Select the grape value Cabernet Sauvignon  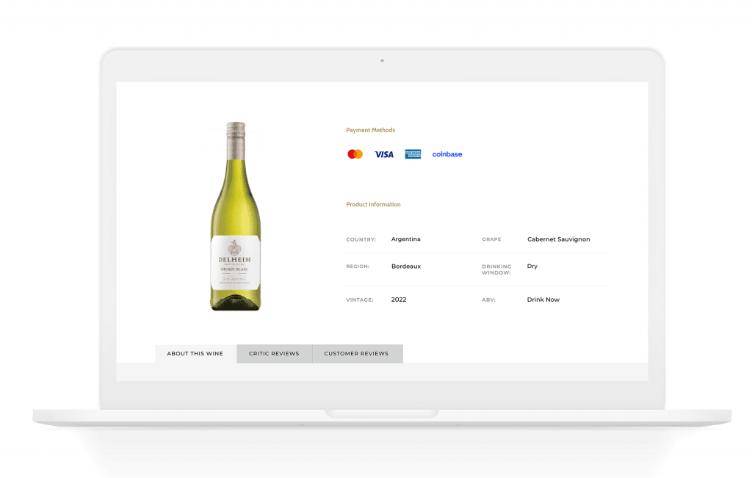click(x=558, y=239)
